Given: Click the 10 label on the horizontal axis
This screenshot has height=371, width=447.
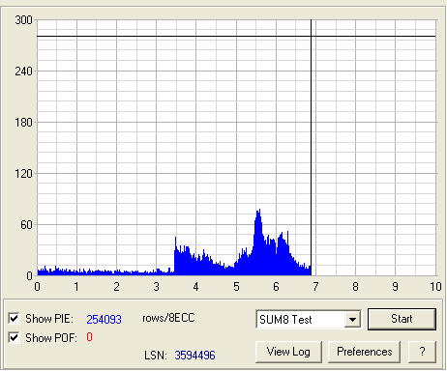Looking at the screenshot, I should [x=435, y=286].
